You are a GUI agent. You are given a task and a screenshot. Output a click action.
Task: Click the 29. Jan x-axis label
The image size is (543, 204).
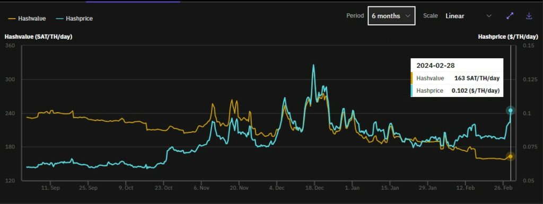tap(427, 188)
